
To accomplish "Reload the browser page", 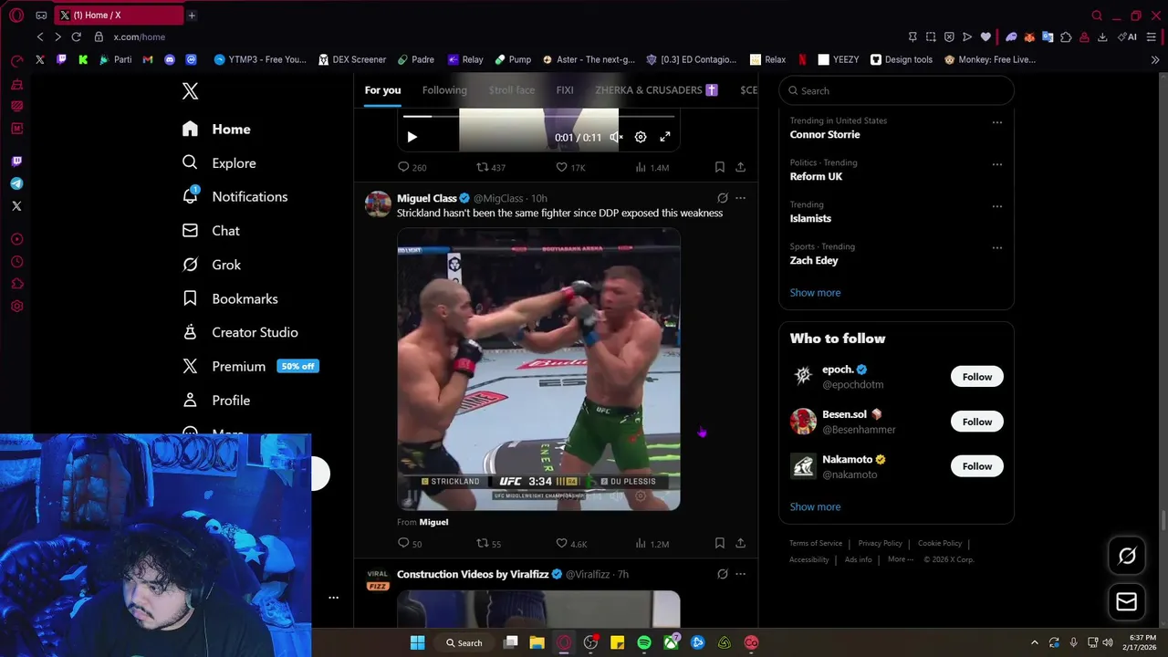I will click(x=76, y=36).
